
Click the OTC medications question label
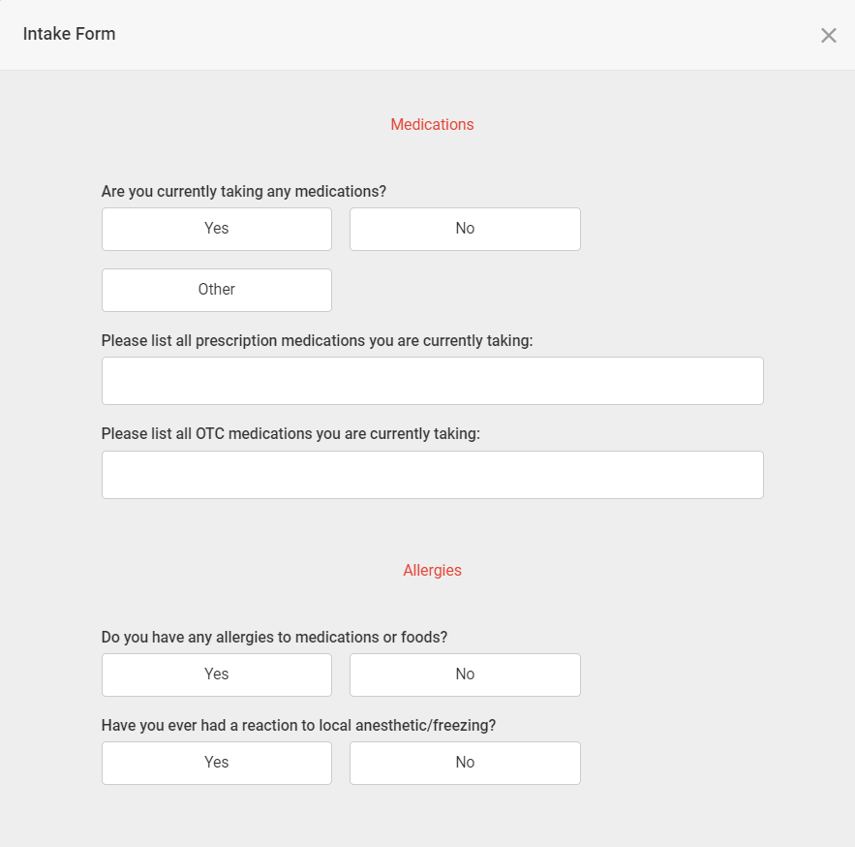pyautogui.click(x=290, y=434)
